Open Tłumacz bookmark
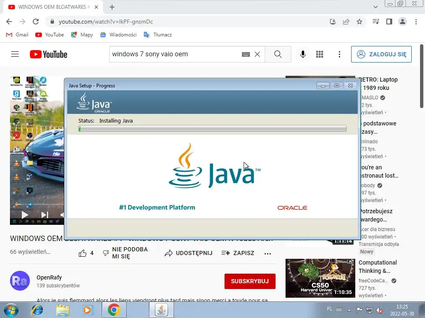425x318 pixels. (158, 35)
